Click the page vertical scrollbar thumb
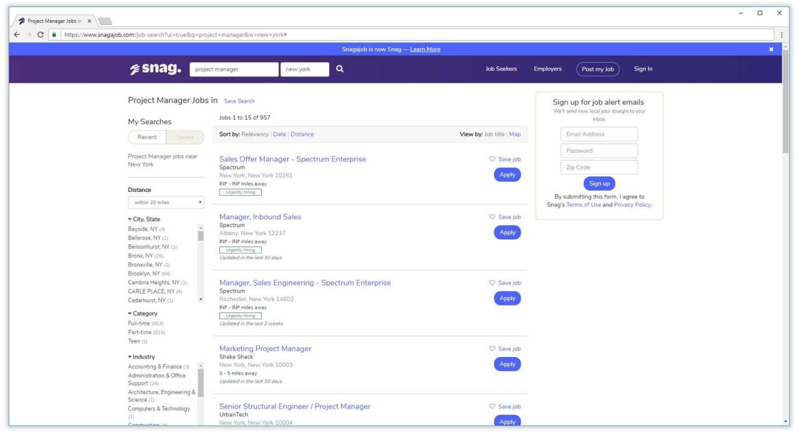 point(786,103)
